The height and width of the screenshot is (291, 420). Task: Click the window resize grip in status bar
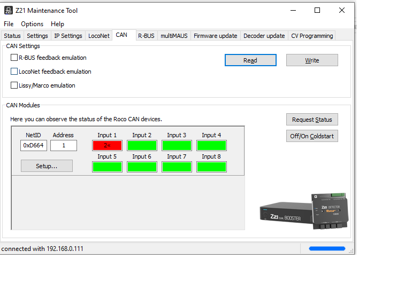pyautogui.click(x=351, y=251)
